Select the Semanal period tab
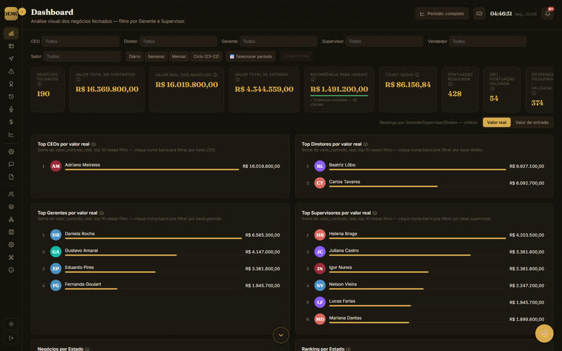The width and height of the screenshot is (562, 351). tap(156, 57)
